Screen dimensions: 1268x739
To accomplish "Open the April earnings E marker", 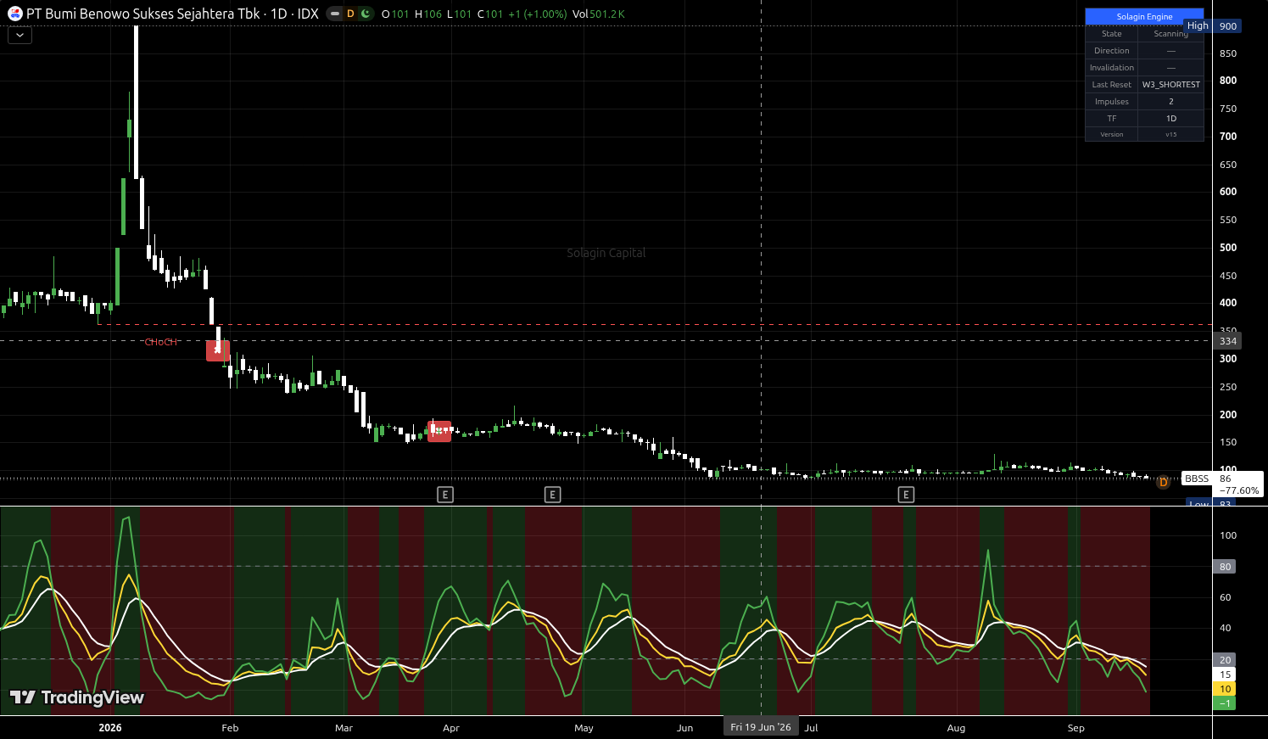I will click(x=445, y=495).
